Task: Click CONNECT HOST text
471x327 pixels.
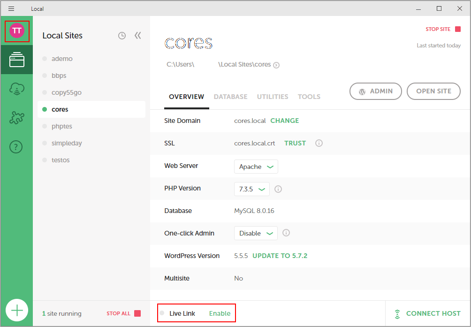Action: [x=433, y=313]
